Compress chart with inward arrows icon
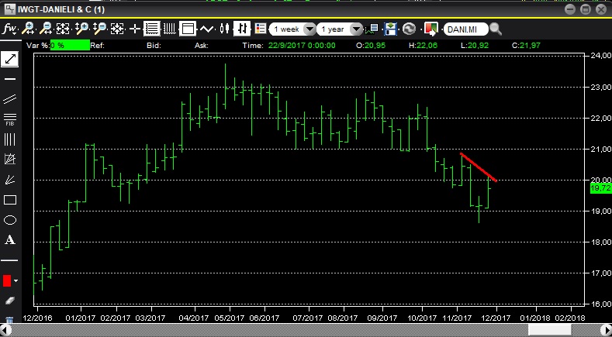612x337 pixels. pyautogui.click(x=117, y=29)
